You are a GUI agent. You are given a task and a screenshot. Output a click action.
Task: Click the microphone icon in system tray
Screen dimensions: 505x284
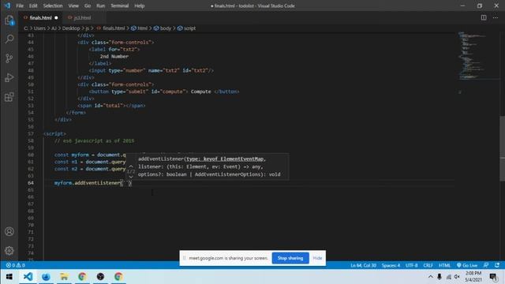[440, 277]
